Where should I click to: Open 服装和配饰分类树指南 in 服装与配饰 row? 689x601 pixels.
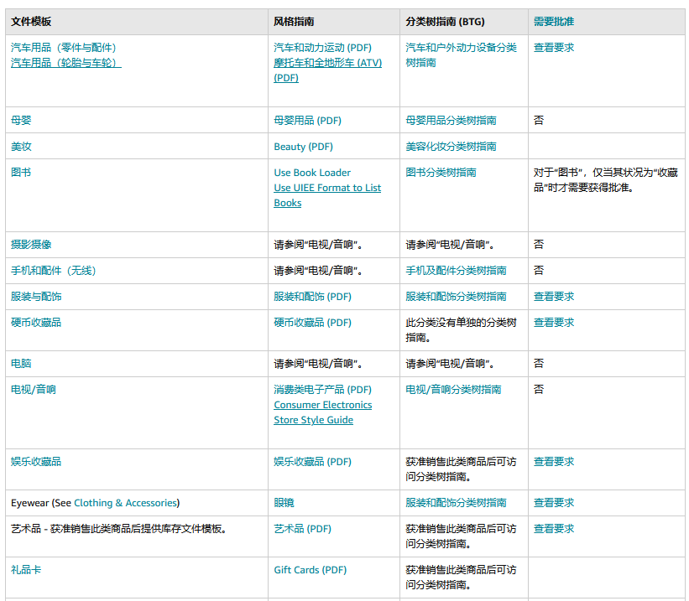(x=456, y=297)
